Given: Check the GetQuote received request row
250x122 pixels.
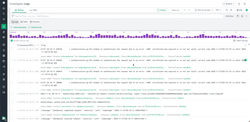Looking at the screenshot, I should (x=12, y=119).
